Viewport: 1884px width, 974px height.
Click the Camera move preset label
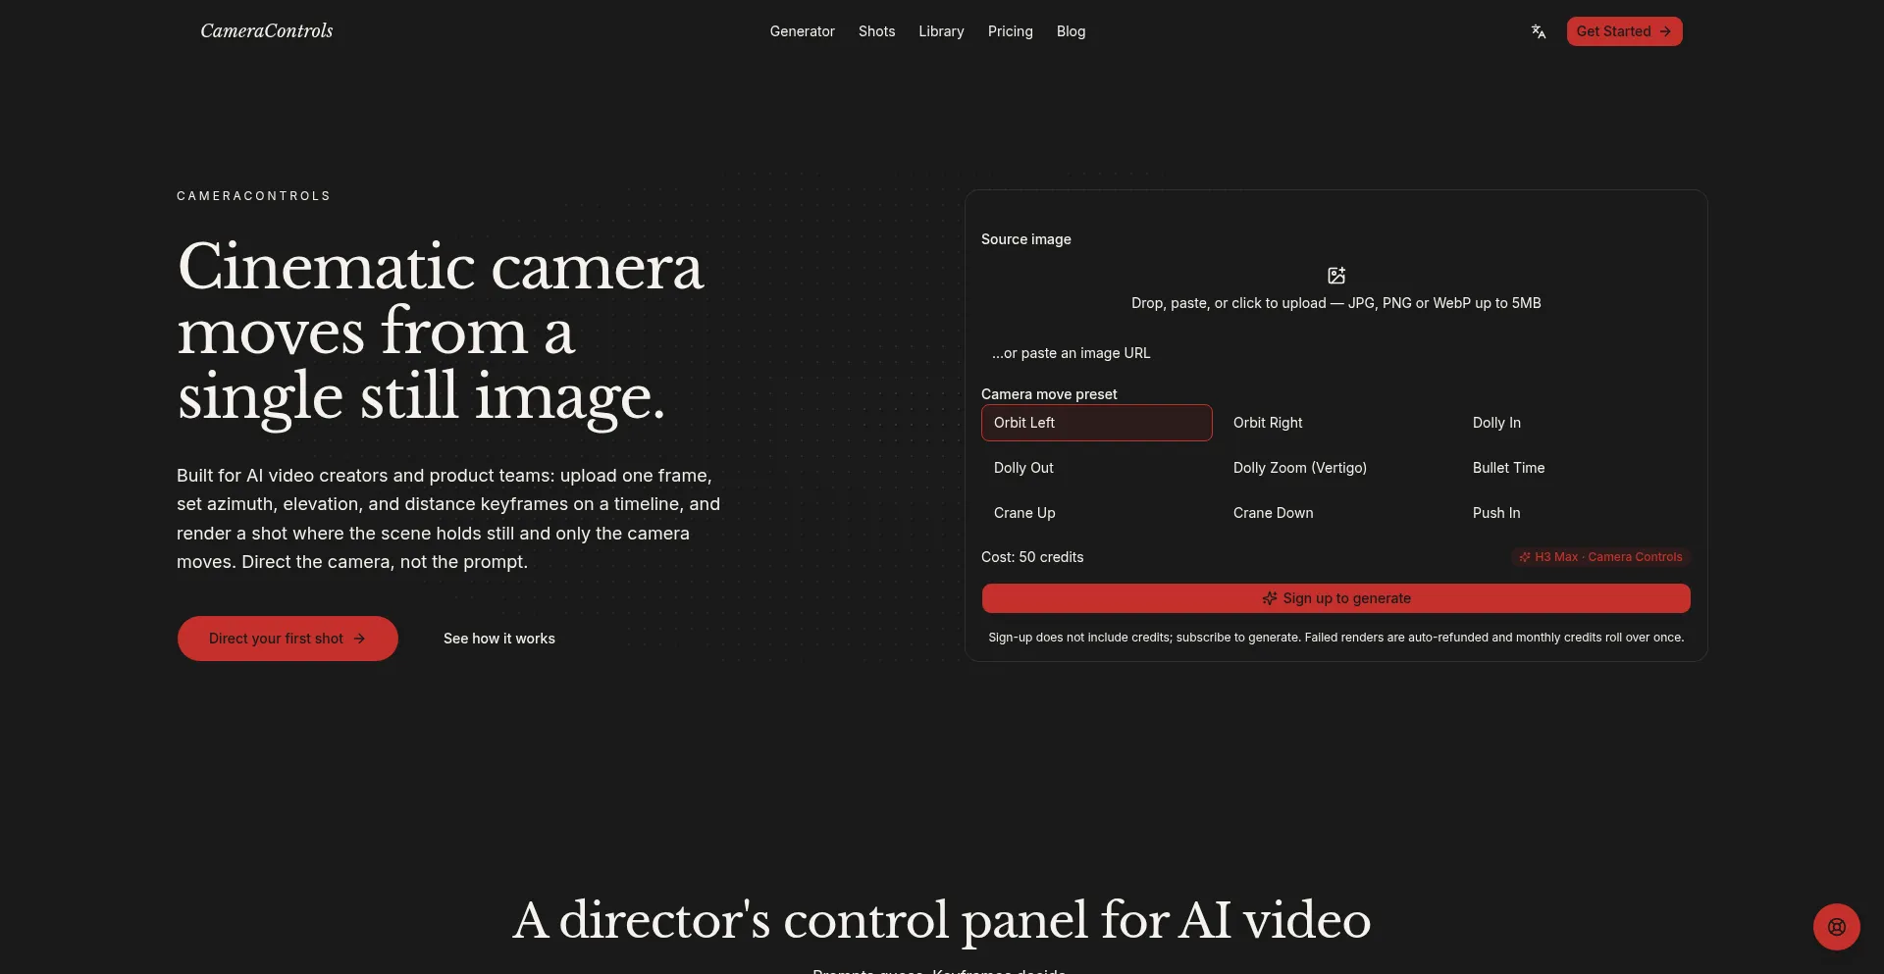[x=1049, y=394]
